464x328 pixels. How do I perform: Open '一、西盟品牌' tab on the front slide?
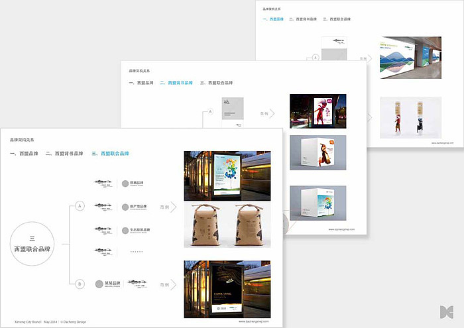point(24,154)
